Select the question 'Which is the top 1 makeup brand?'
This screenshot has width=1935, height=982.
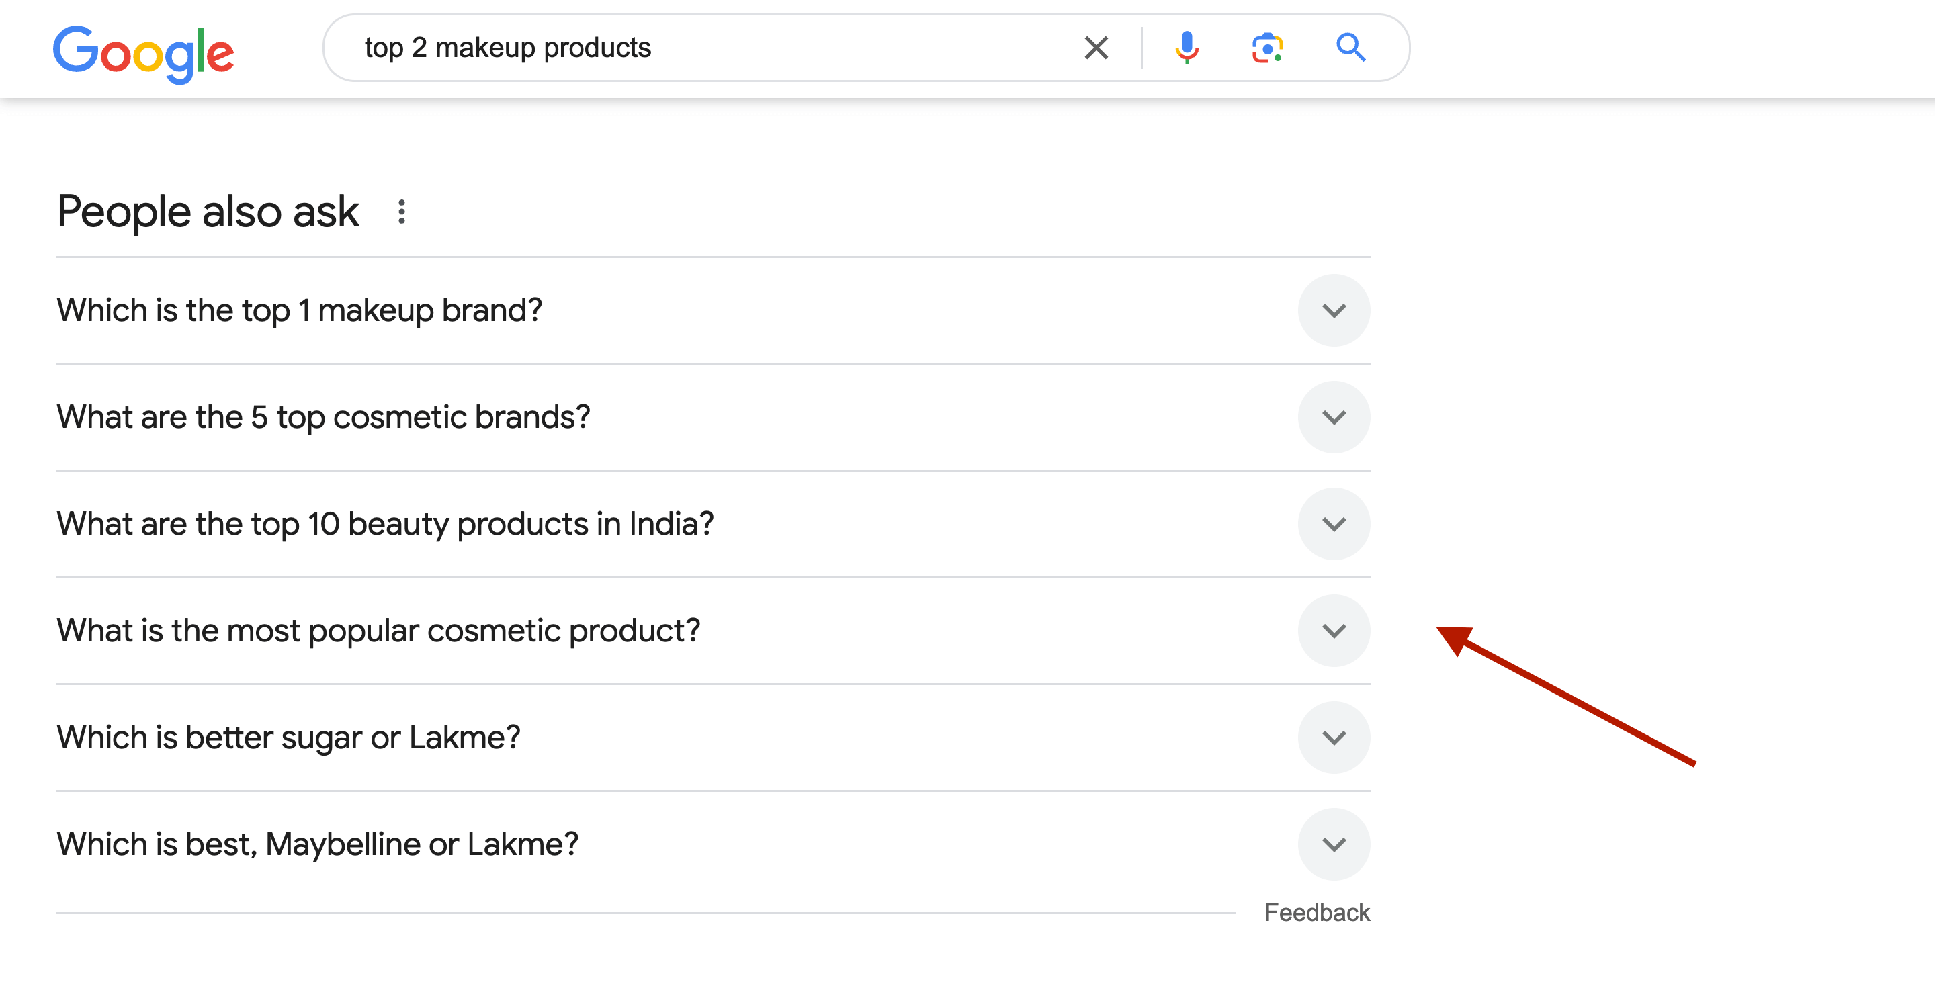(299, 310)
